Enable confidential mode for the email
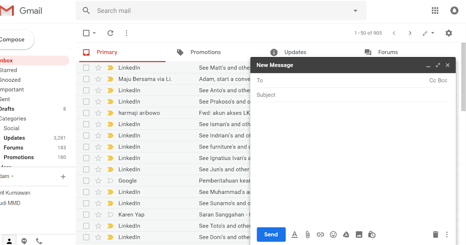 tap(372, 234)
